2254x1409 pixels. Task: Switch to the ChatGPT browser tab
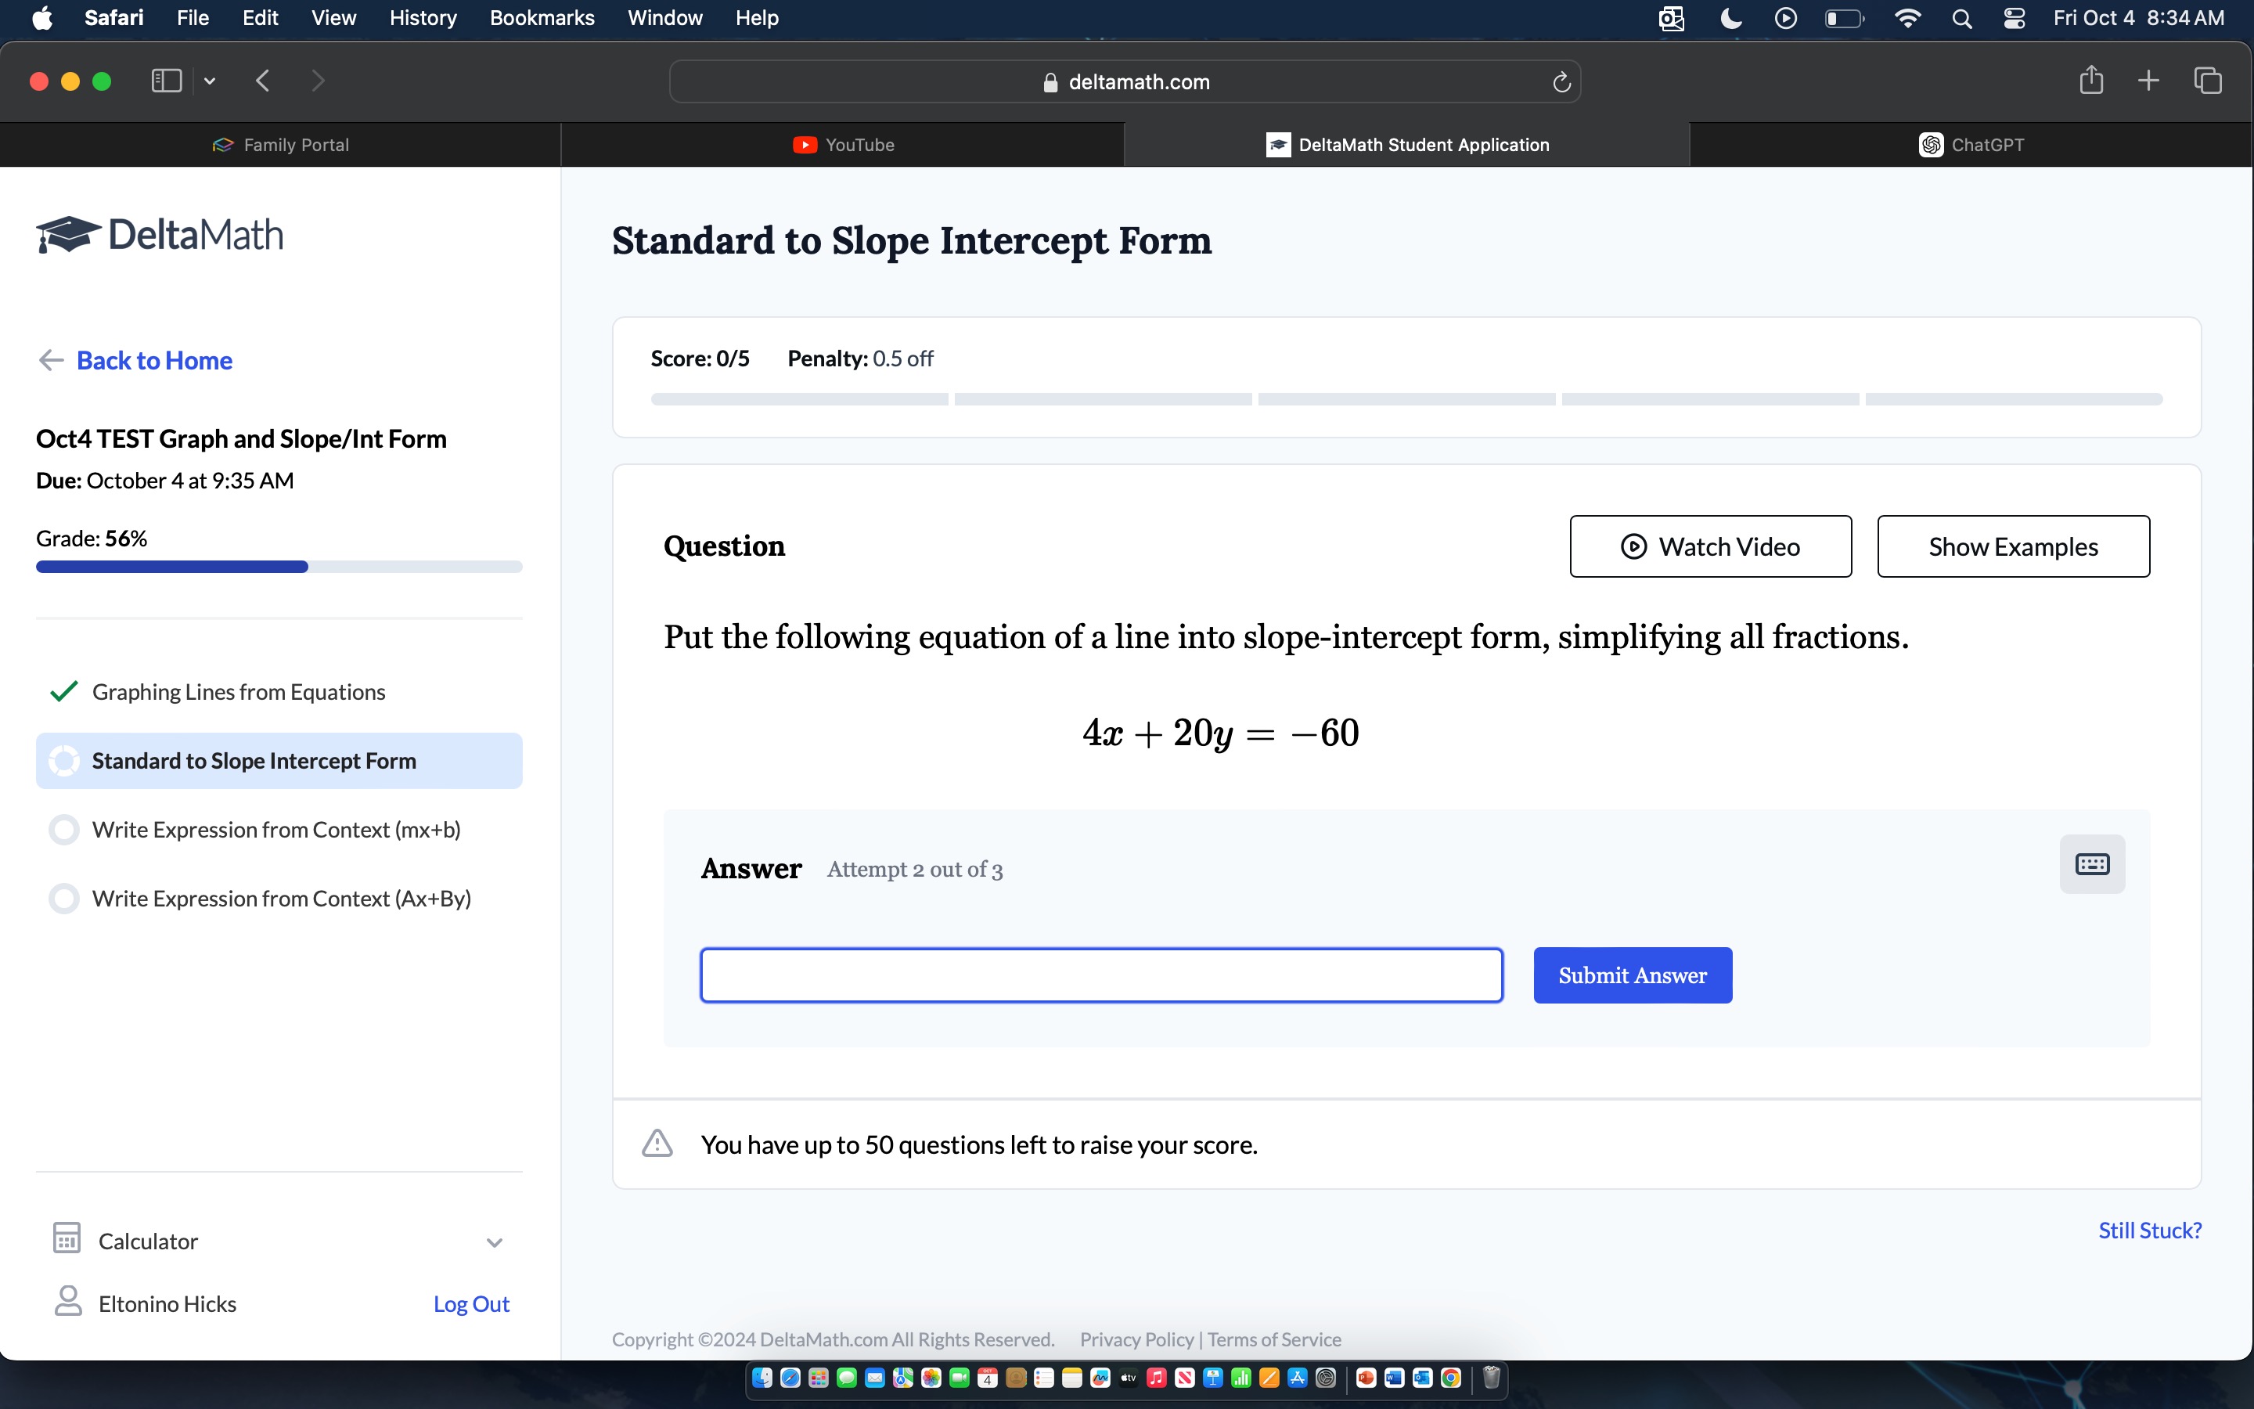1971,145
